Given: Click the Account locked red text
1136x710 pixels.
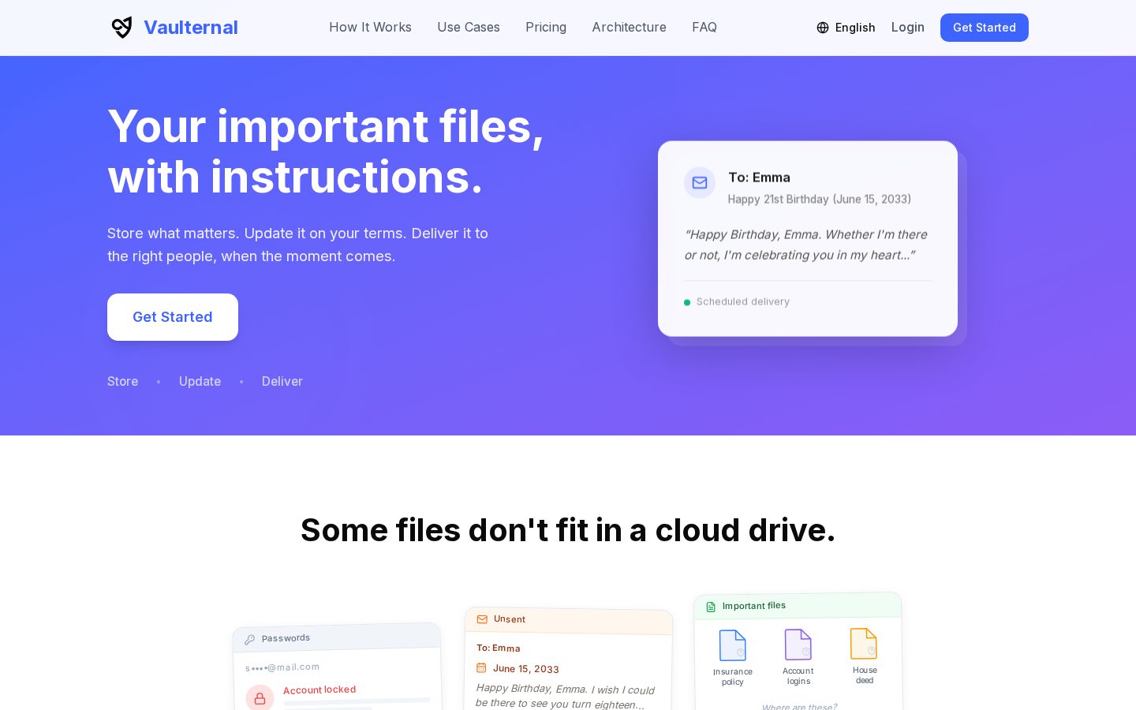Looking at the screenshot, I should 319,689.
